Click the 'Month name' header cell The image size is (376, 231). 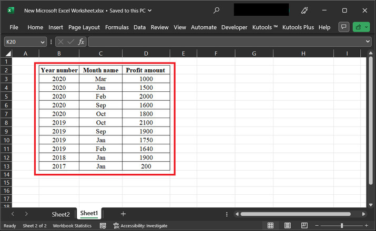tap(101, 70)
